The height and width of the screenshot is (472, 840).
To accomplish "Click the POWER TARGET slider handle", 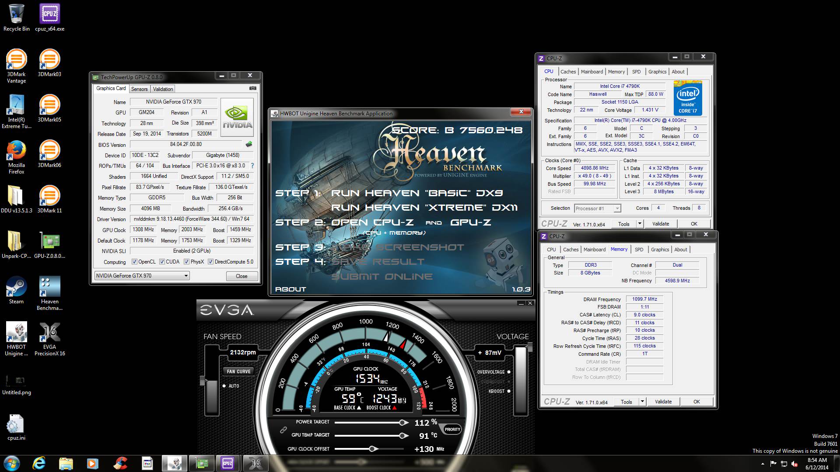I will point(402,423).
